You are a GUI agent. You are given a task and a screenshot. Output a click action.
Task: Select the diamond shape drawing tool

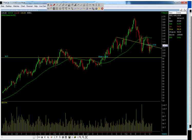tap(87, 5)
